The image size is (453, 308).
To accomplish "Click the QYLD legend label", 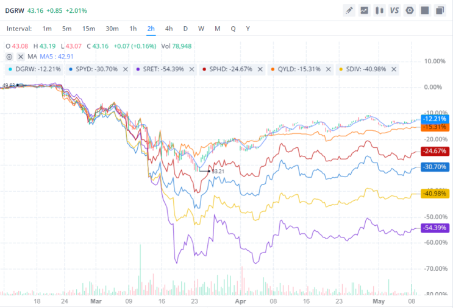I will [x=299, y=69].
